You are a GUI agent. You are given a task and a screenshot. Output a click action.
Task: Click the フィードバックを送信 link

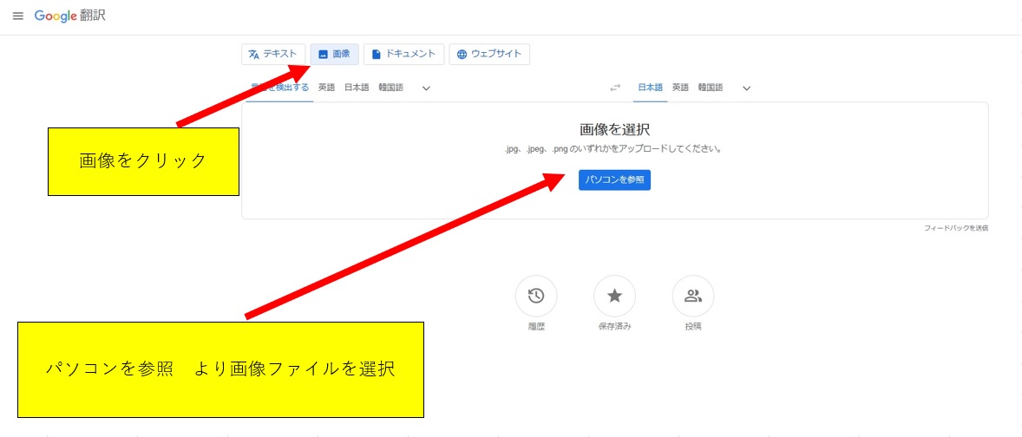[x=955, y=228]
